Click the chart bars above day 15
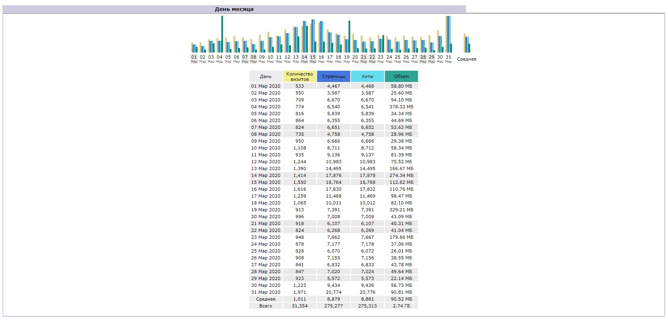 [x=313, y=36]
